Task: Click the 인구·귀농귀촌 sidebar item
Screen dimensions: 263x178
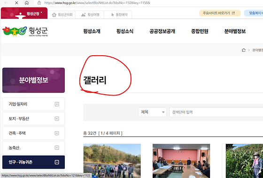Action: click(33, 162)
